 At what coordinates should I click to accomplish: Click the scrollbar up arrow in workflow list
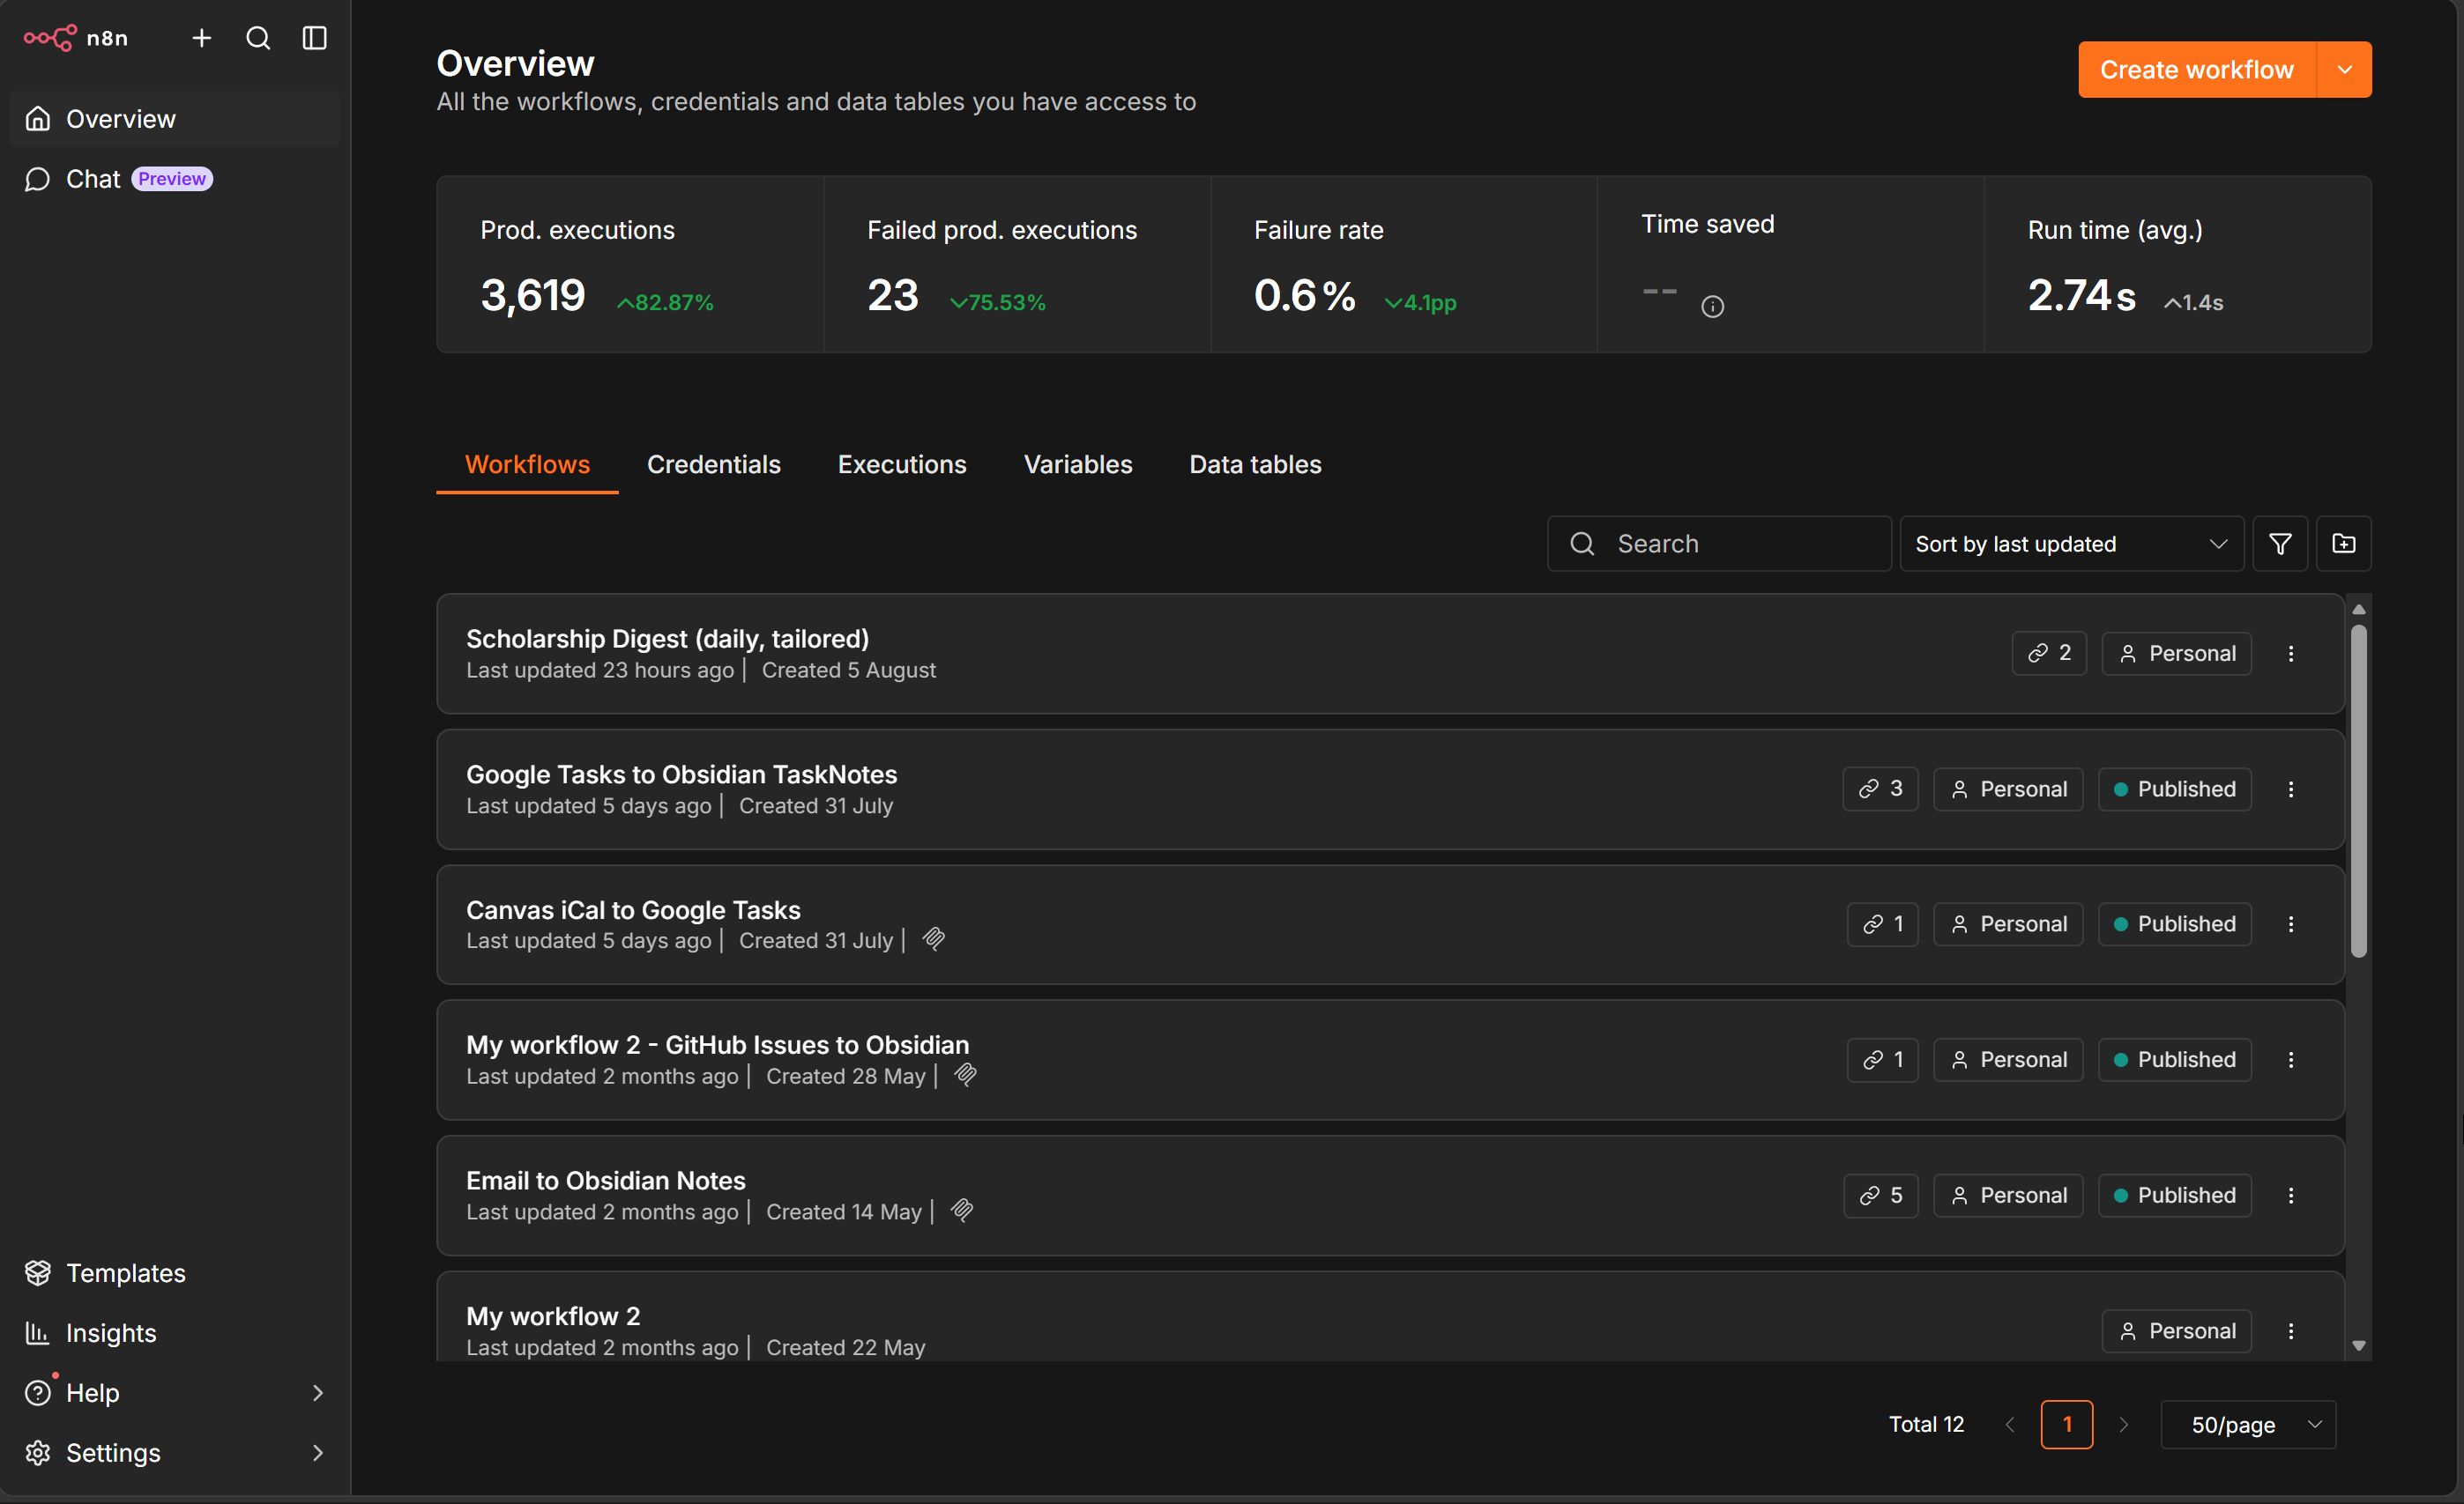(x=2359, y=610)
